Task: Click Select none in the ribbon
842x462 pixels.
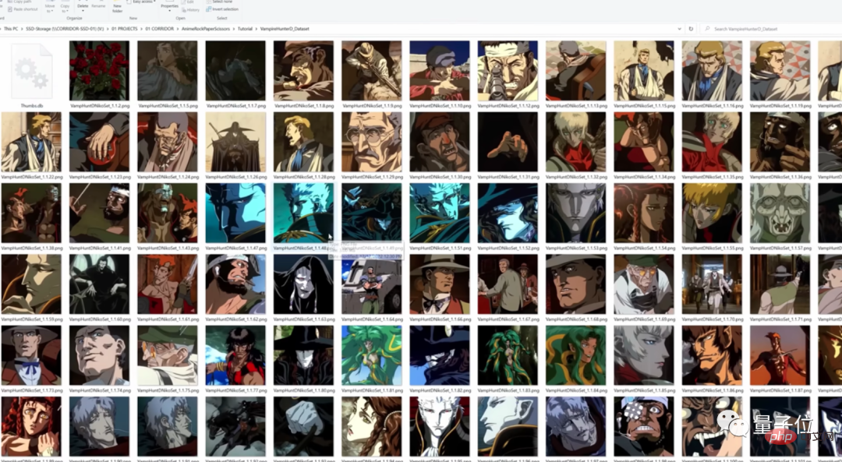Action: tap(223, 2)
